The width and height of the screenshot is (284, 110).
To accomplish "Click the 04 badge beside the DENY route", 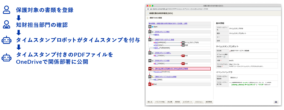I will (x=183, y=45).
